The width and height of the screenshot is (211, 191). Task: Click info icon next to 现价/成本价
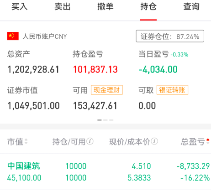[x=154, y=141]
